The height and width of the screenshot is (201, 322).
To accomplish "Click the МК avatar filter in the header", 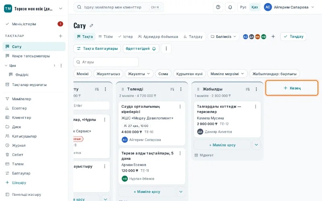I will 258,37.
